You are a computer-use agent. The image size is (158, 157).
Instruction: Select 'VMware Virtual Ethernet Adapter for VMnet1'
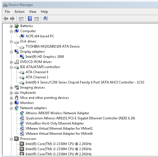click(x=59, y=129)
